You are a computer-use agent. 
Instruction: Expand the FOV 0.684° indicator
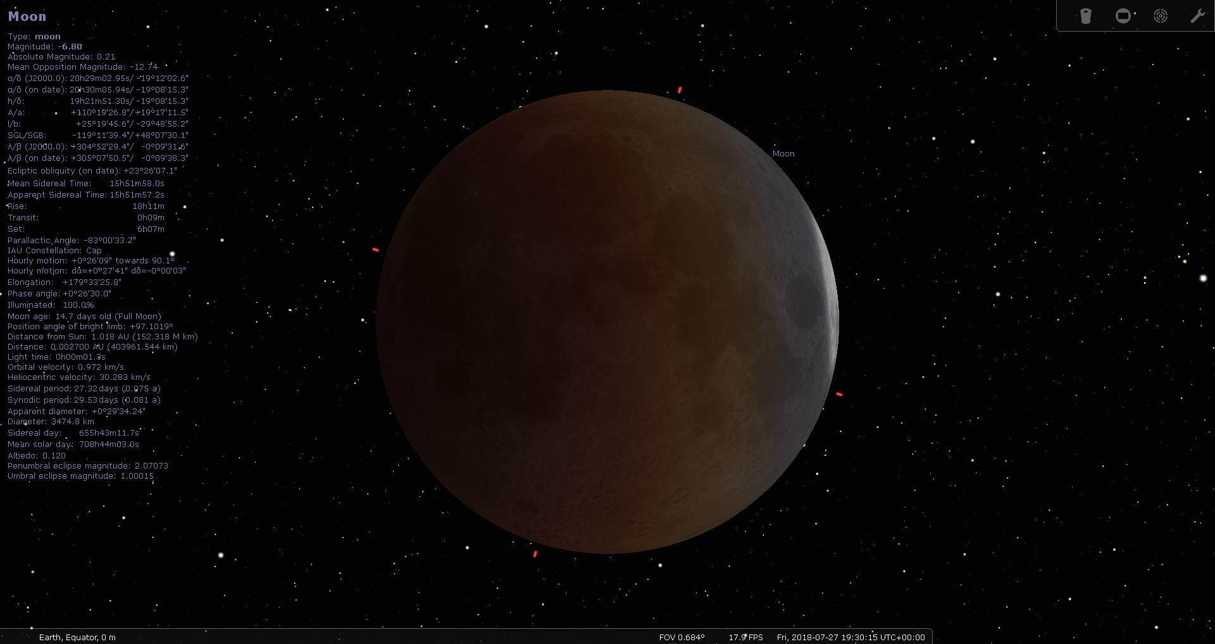pyautogui.click(x=682, y=637)
